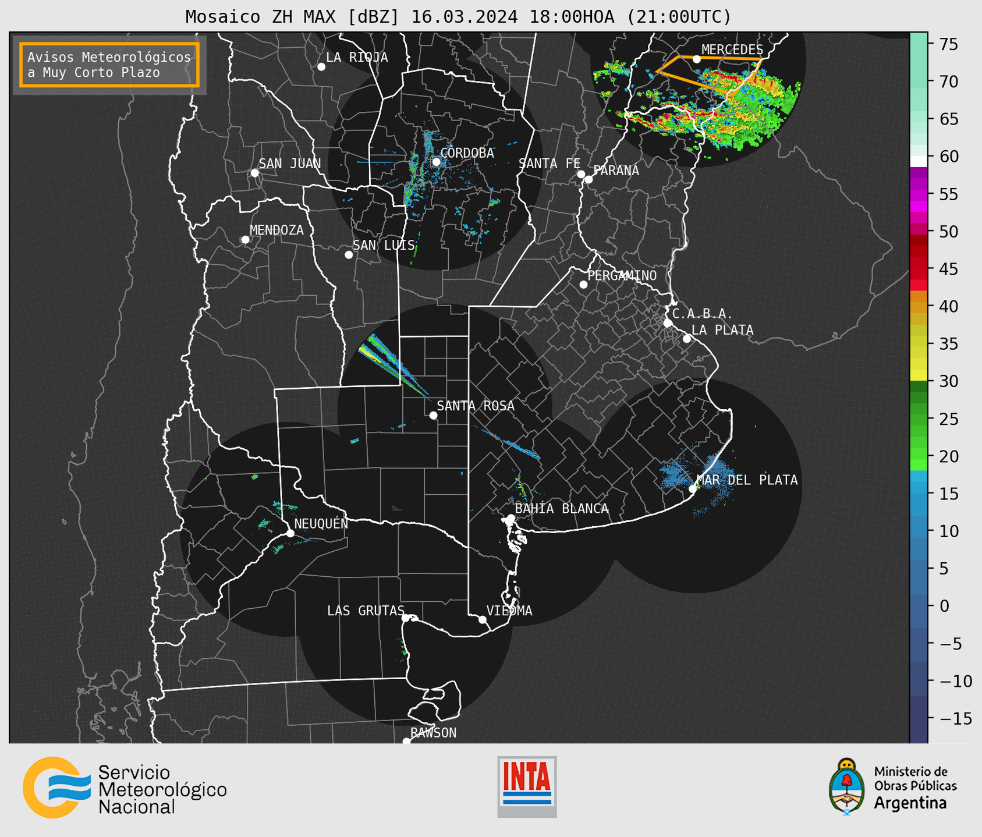Click the San Juan city marker dot
982x837 pixels.
[x=254, y=173]
